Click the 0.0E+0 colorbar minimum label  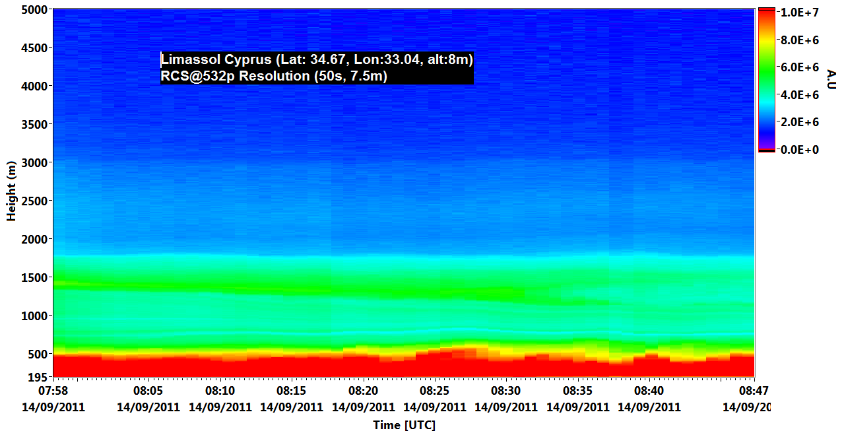point(798,150)
